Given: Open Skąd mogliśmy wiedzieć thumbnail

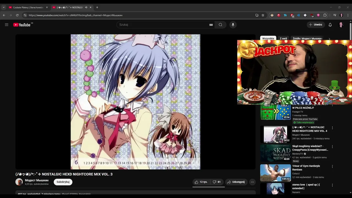Looking at the screenshot, I should 275,153.
